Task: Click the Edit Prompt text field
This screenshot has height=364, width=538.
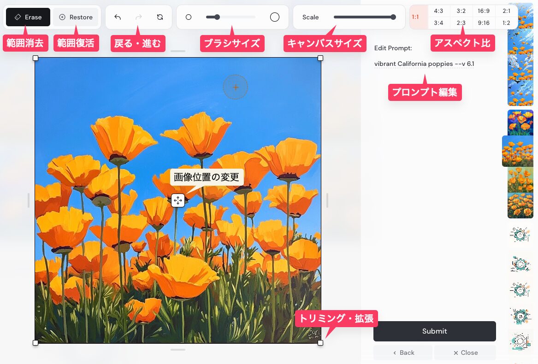Action: [x=424, y=64]
